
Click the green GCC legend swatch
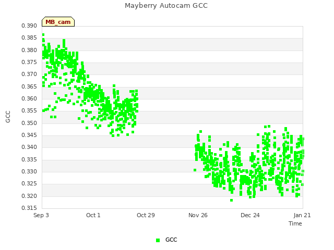(x=158, y=240)
